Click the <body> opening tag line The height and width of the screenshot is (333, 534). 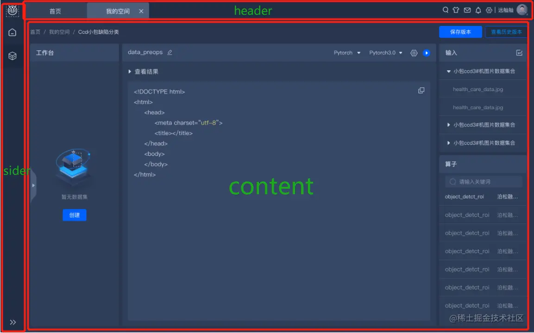[x=154, y=154]
